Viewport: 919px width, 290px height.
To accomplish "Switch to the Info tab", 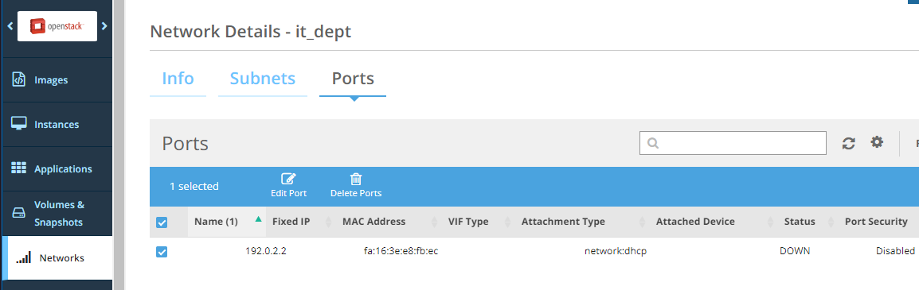I will [x=178, y=79].
